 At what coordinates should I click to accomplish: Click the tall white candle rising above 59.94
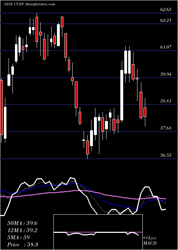[122, 95]
